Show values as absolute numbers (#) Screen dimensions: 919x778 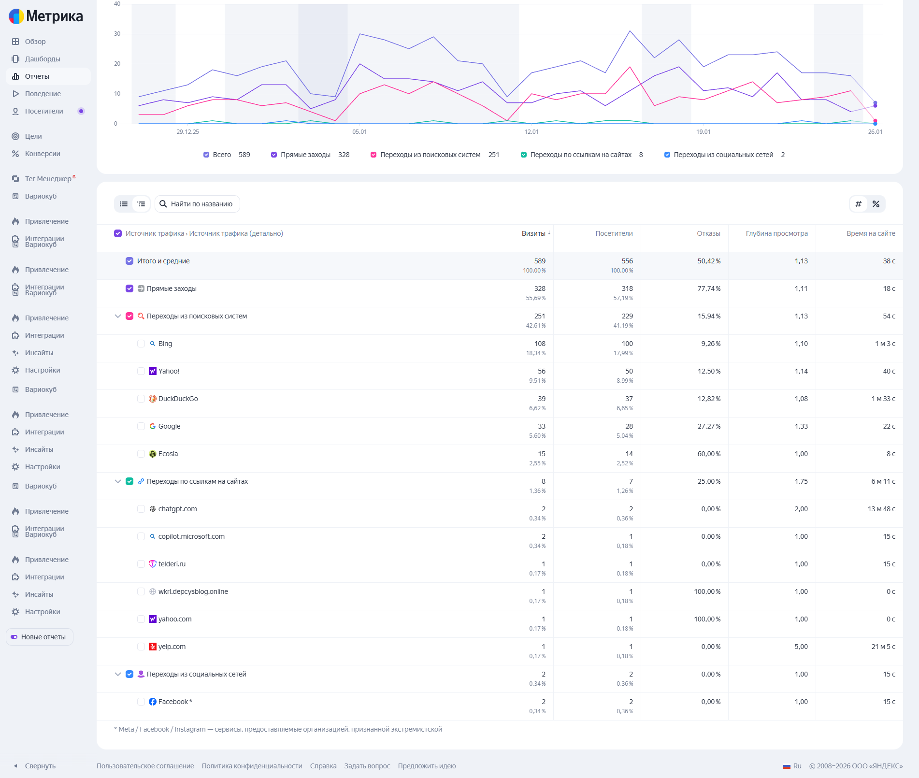click(859, 204)
